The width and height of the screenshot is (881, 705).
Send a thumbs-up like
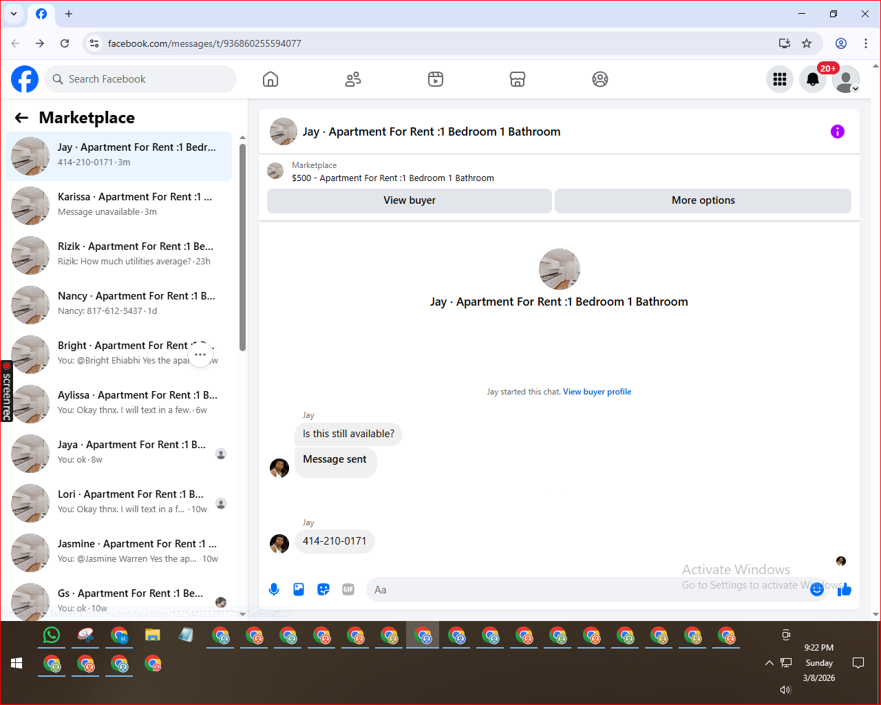point(845,589)
